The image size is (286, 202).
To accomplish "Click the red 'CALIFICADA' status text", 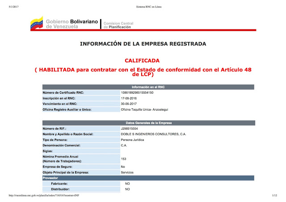I will point(142,61).
